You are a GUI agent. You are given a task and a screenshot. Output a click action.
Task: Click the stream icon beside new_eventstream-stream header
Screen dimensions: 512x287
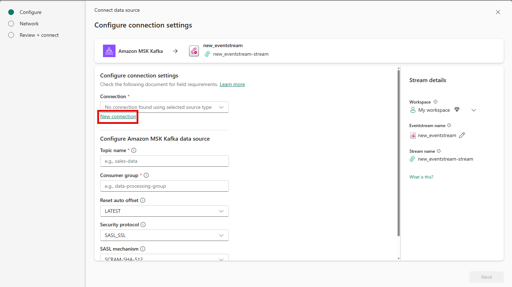(207, 54)
